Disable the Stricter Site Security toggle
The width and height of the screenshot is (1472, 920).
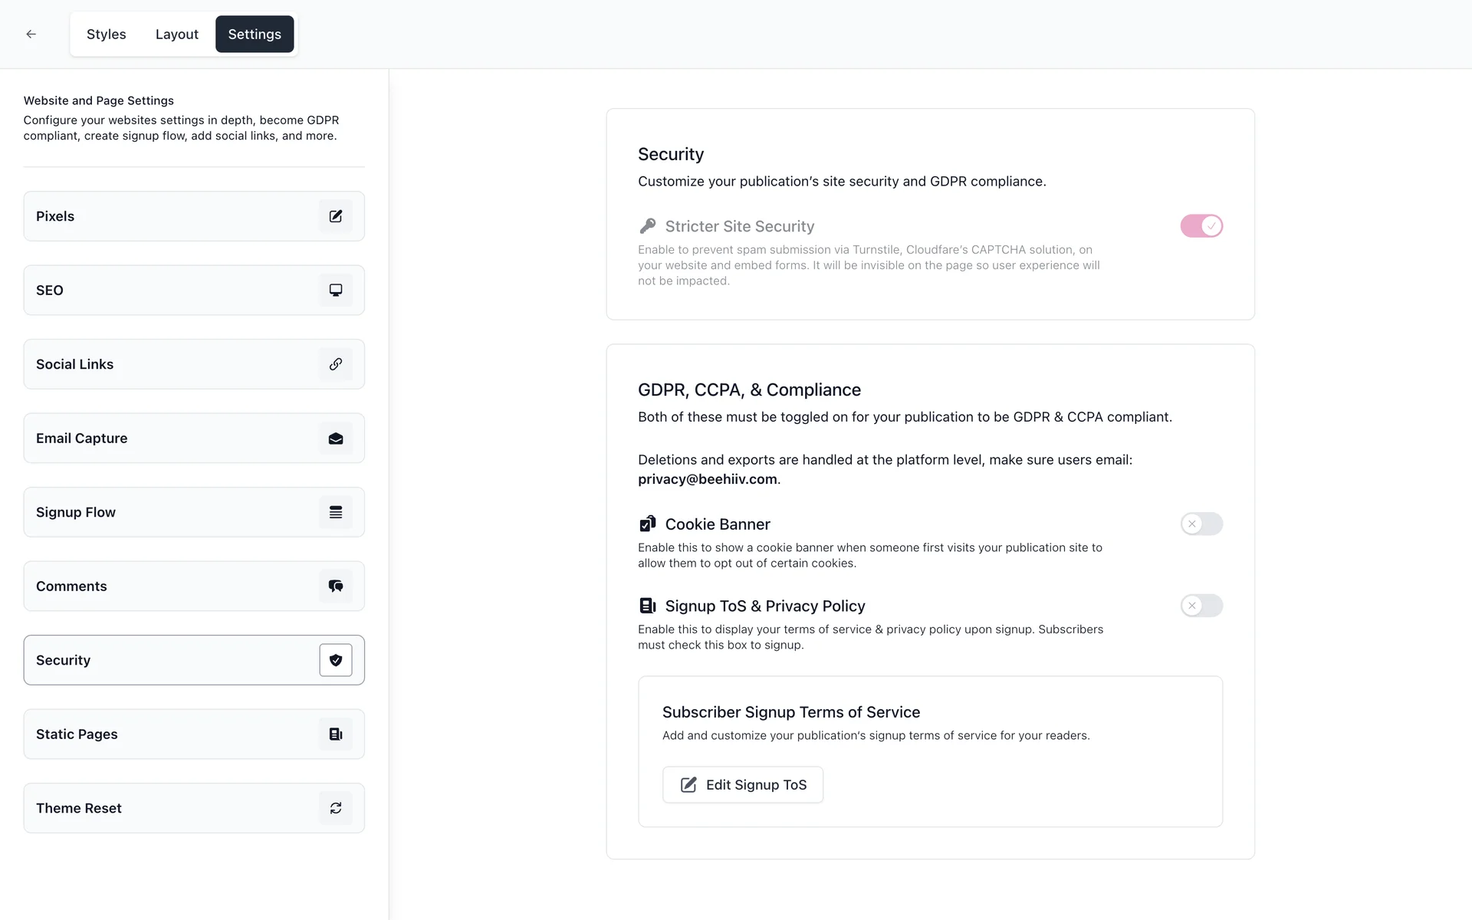1201,226
